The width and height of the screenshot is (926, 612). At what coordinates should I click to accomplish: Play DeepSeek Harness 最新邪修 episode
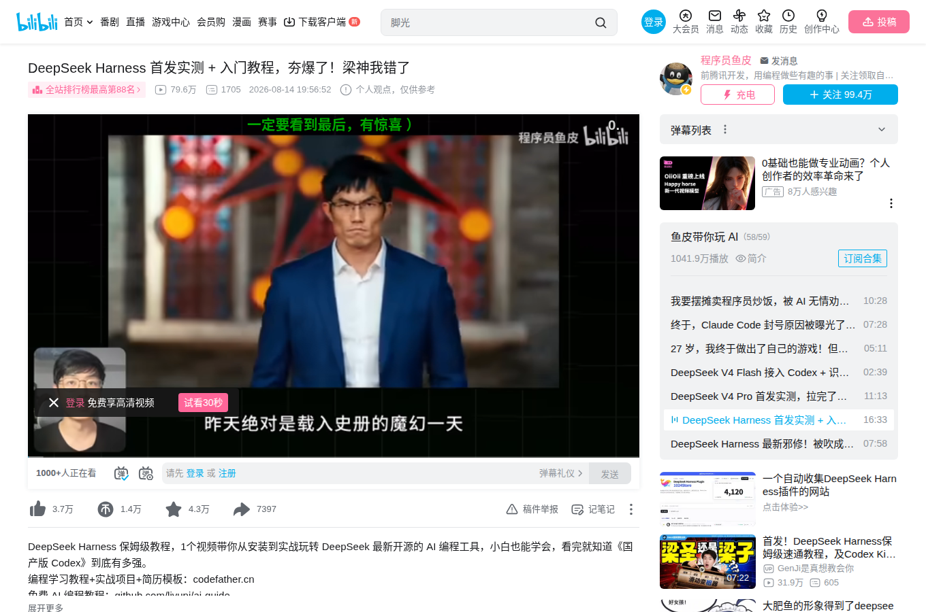[x=779, y=443]
